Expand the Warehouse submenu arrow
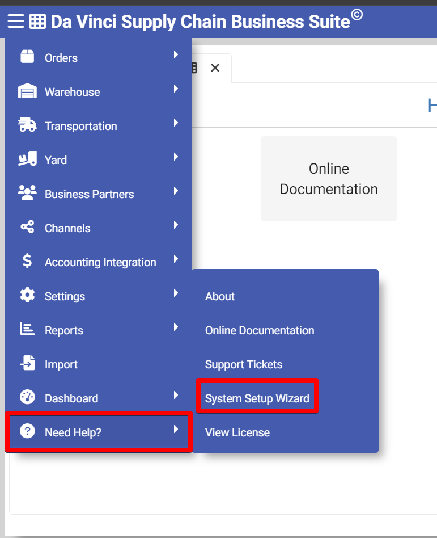This screenshot has width=437, height=538. pyautogui.click(x=176, y=89)
